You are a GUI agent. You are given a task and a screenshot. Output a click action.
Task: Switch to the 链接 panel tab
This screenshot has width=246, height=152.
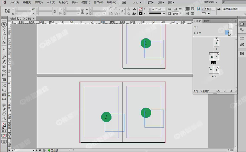[207, 21]
